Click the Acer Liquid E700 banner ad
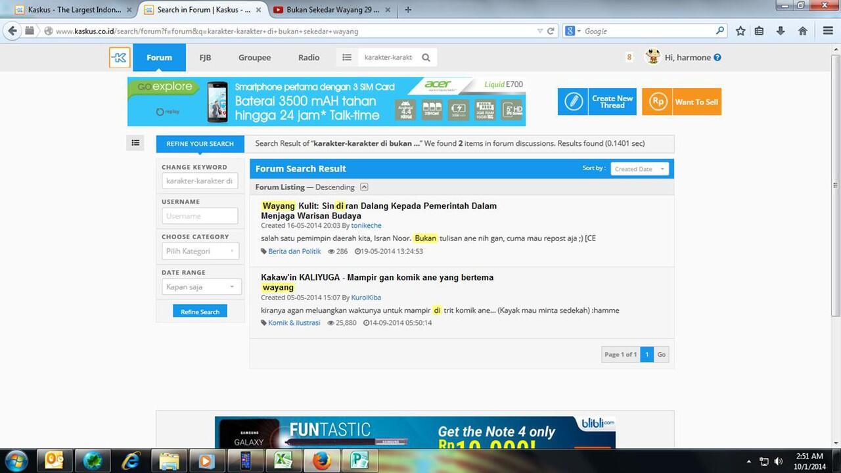The height and width of the screenshot is (473, 841). (x=327, y=102)
